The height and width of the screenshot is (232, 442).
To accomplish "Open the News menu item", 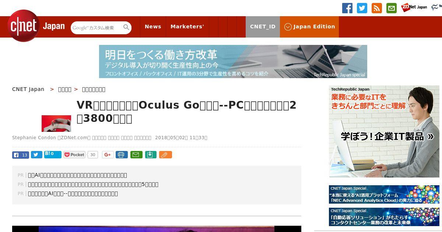I will click(153, 27).
